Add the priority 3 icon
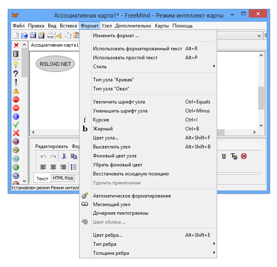This screenshot has height=267, width=277. click(x=16, y=159)
